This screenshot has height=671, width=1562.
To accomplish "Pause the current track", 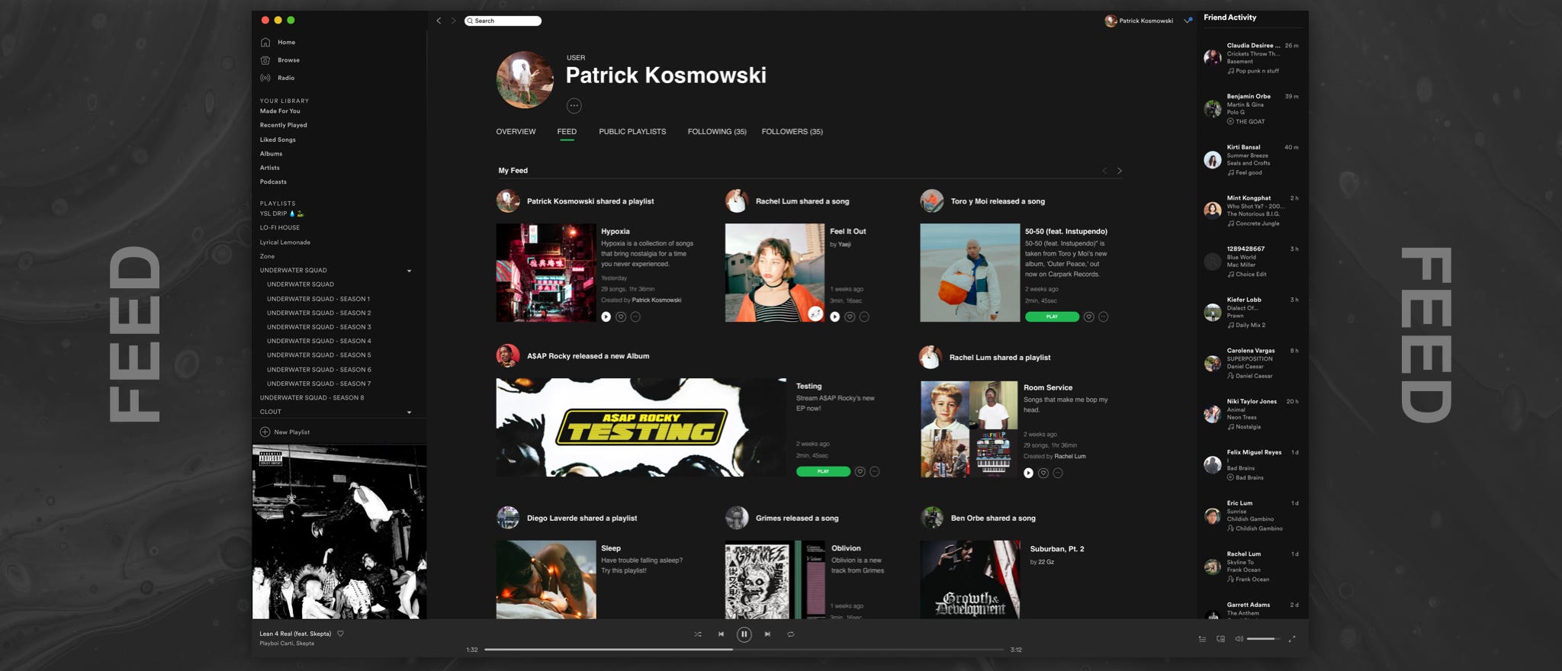I will 744,634.
